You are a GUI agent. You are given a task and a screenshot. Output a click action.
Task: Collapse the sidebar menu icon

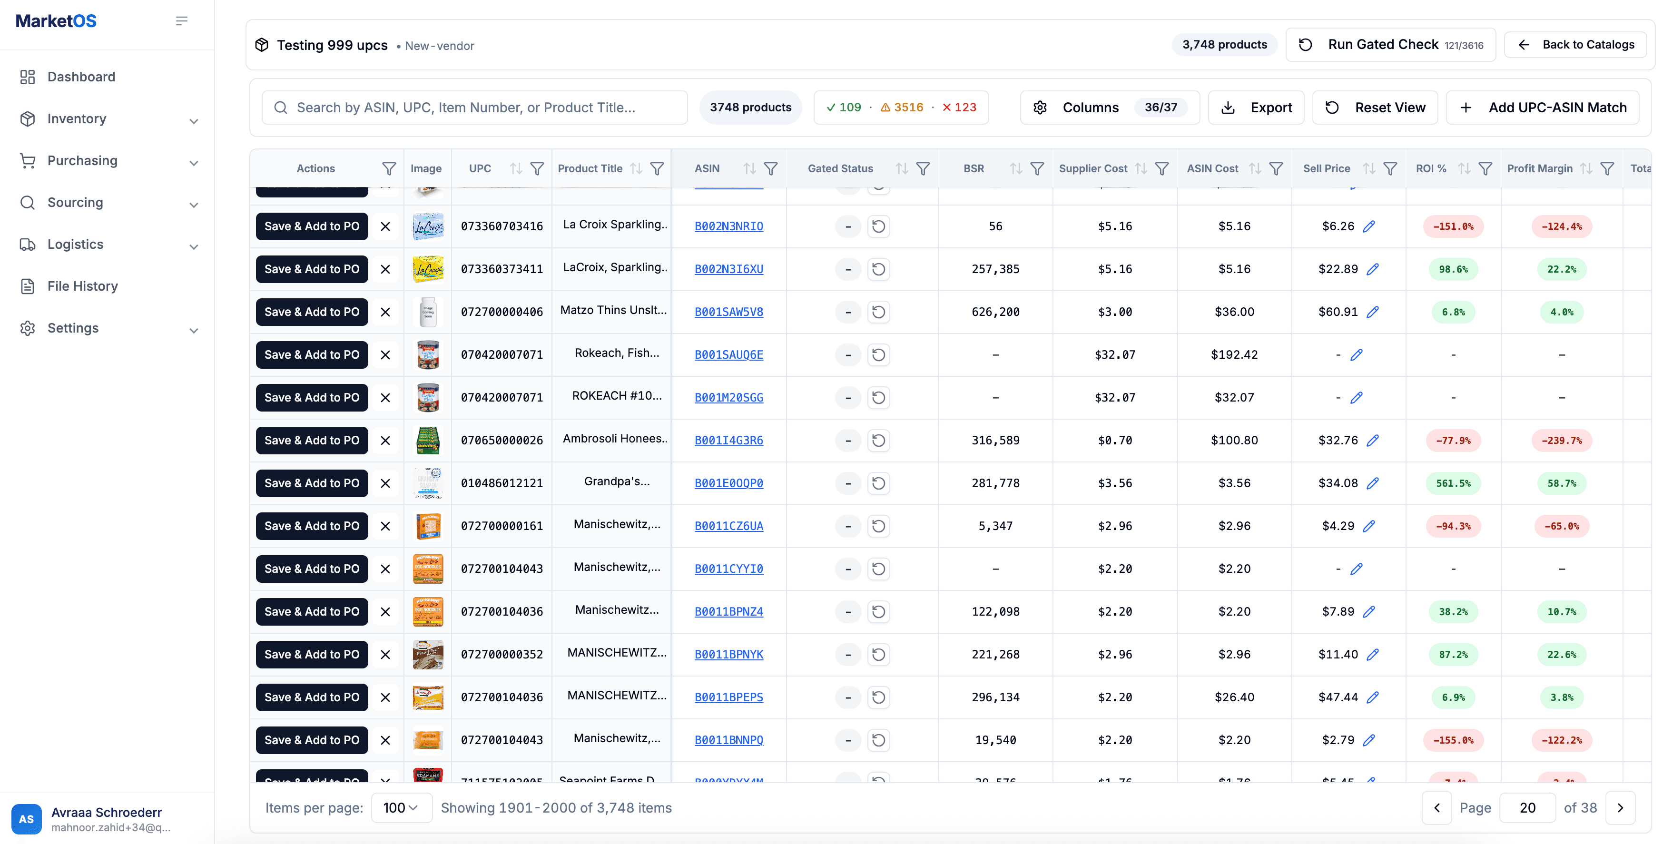pos(182,21)
